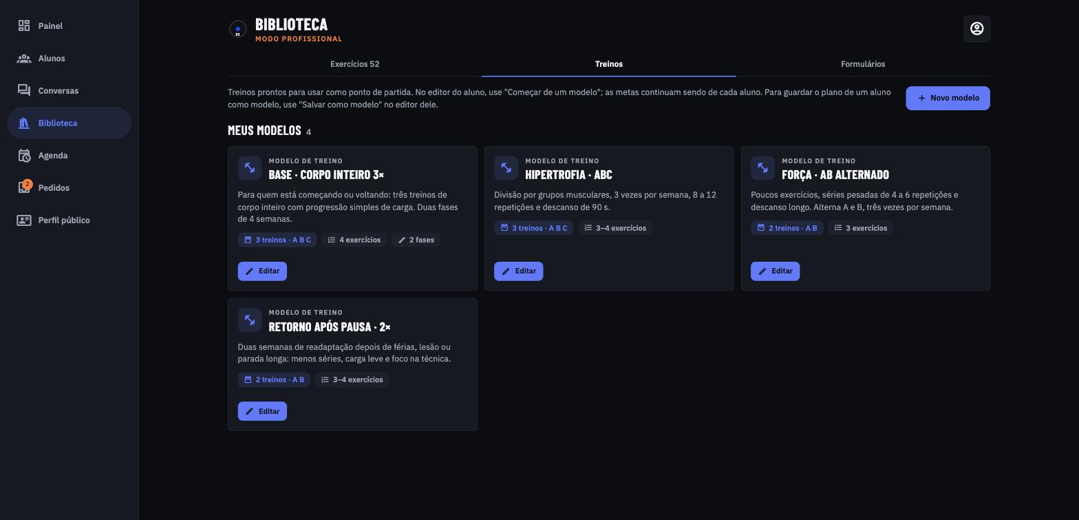Click the Base · Corpo Inteiro 3× dumbbell icon
Viewport: 1079px width, 520px height.
pyautogui.click(x=250, y=168)
